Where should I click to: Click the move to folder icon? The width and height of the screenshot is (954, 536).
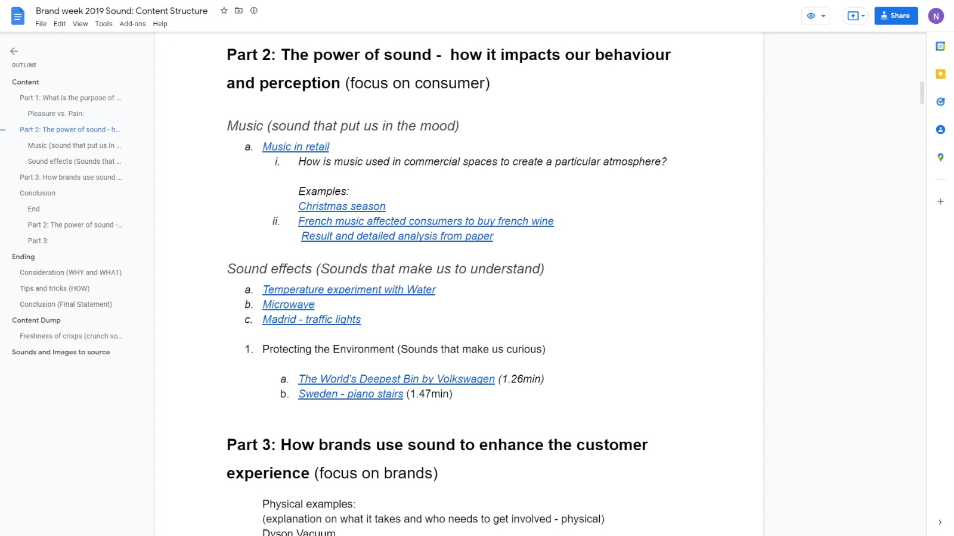(x=239, y=11)
